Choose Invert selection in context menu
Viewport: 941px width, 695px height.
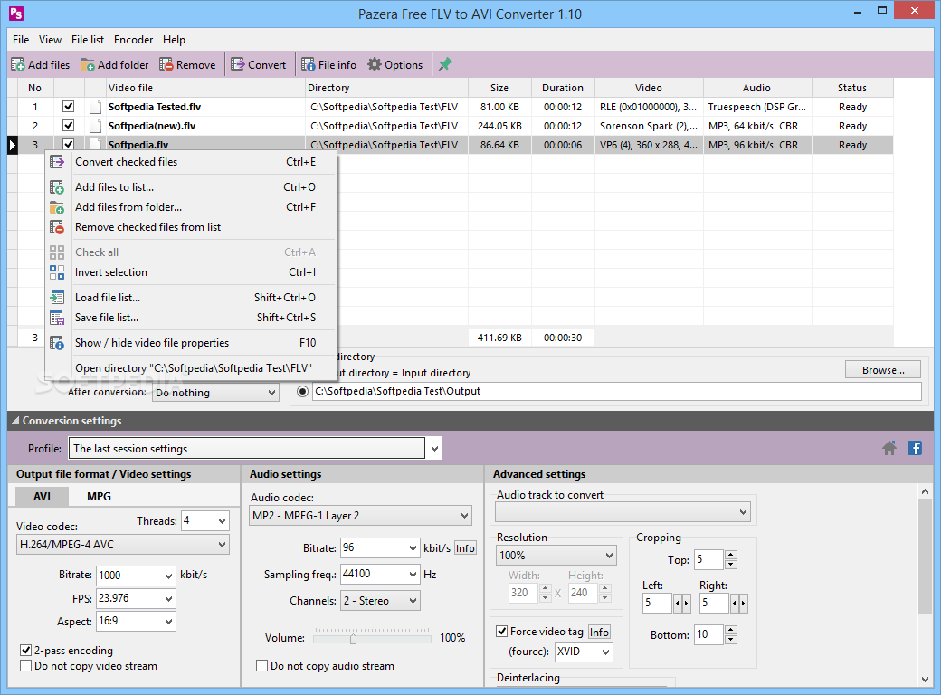(x=191, y=272)
